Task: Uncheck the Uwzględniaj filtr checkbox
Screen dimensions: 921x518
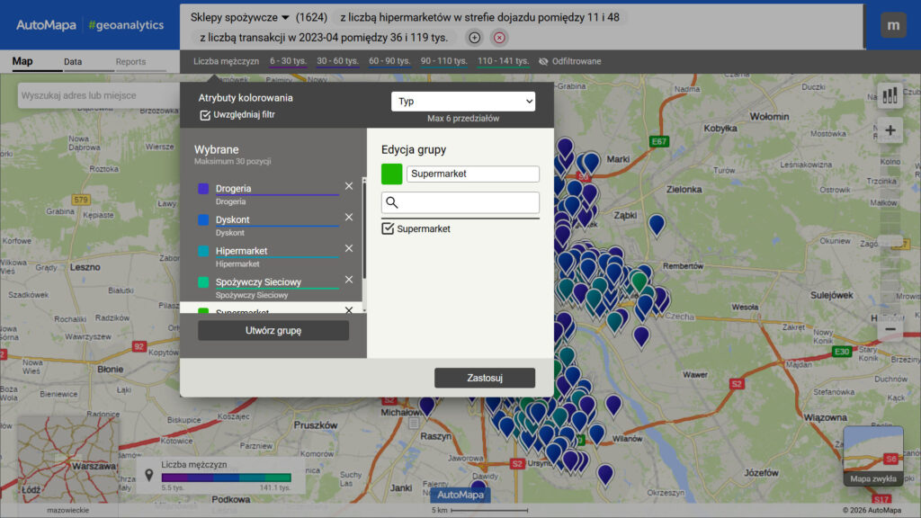Action: (203, 115)
